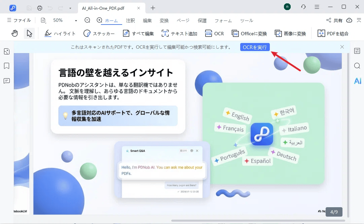This screenshot has height=224, width=364.
Task: Start Officeに変換 conversion
Action: tap(249, 33)
